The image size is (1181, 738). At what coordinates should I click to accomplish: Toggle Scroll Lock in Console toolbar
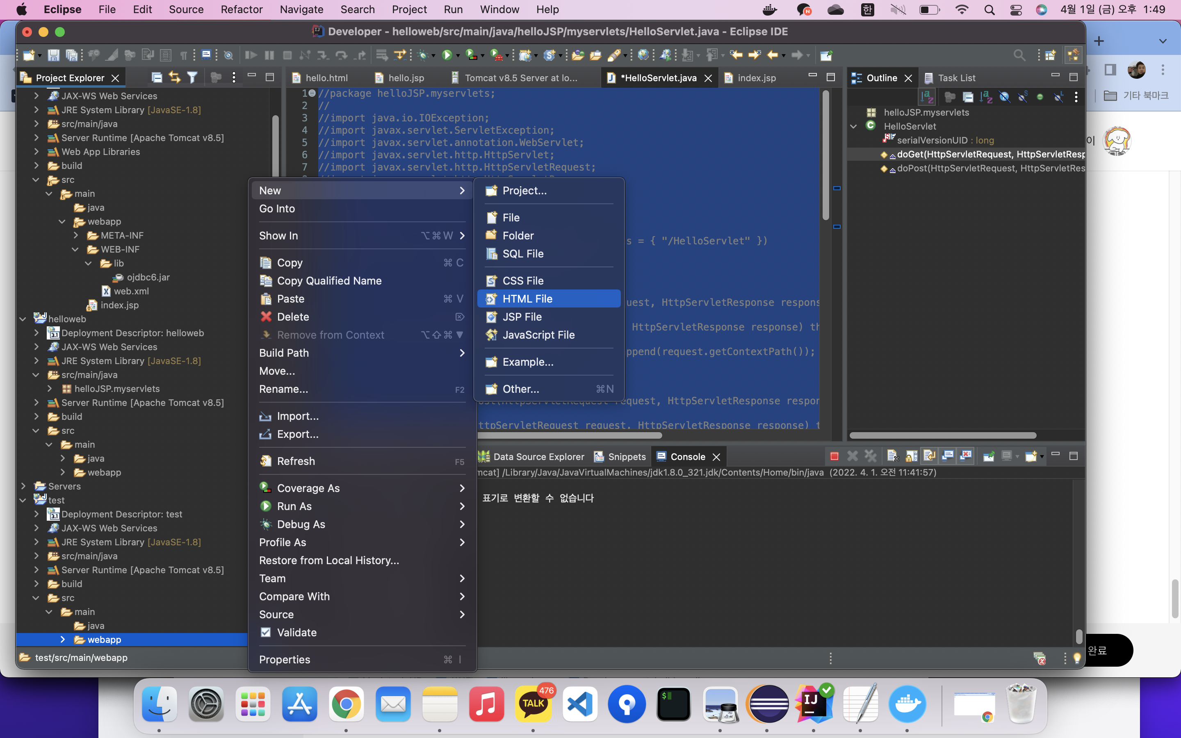point(911,456)
